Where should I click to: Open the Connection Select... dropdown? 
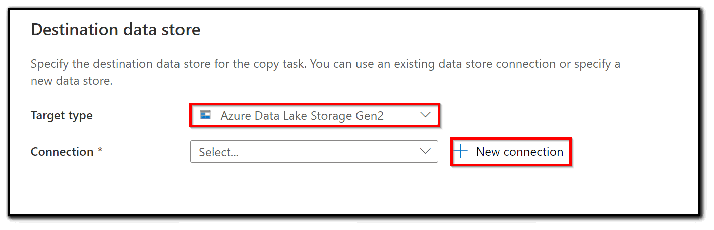click(314, 152)
